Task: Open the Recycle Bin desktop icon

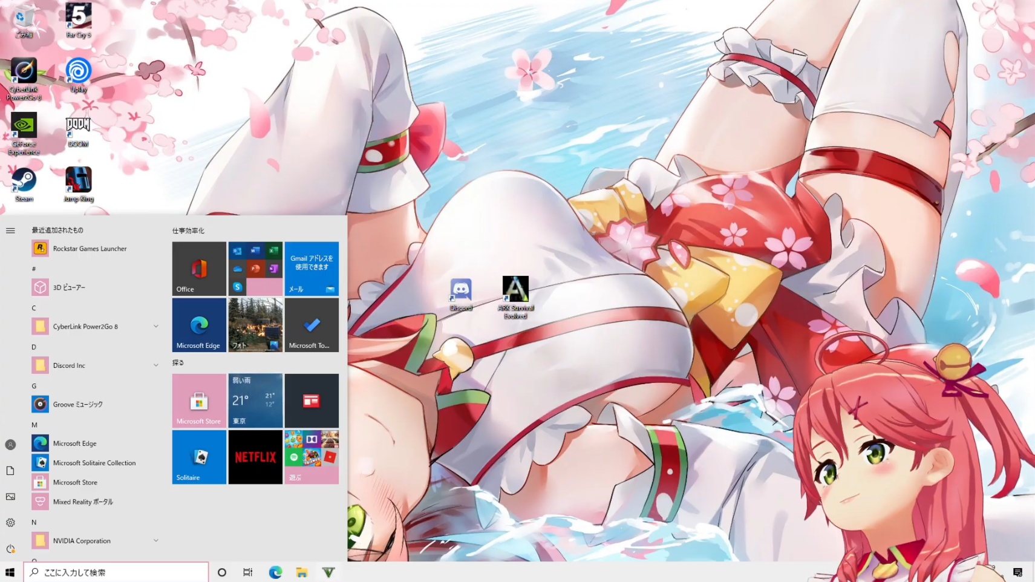Action: 24,21
